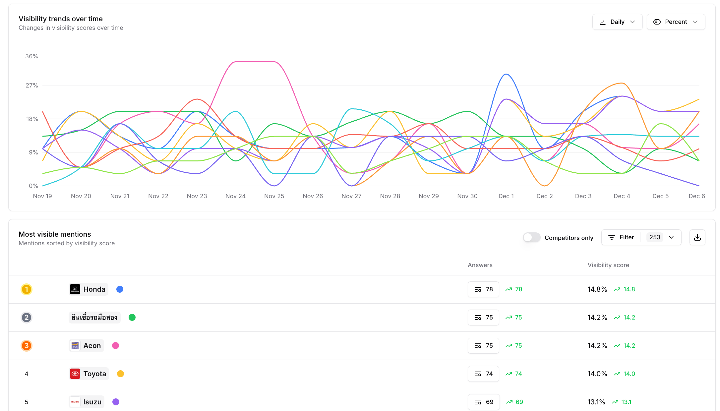Viewport: 720px width, 411px height.
Task: Click the Honda brand logo
Action: click(76, 289)
